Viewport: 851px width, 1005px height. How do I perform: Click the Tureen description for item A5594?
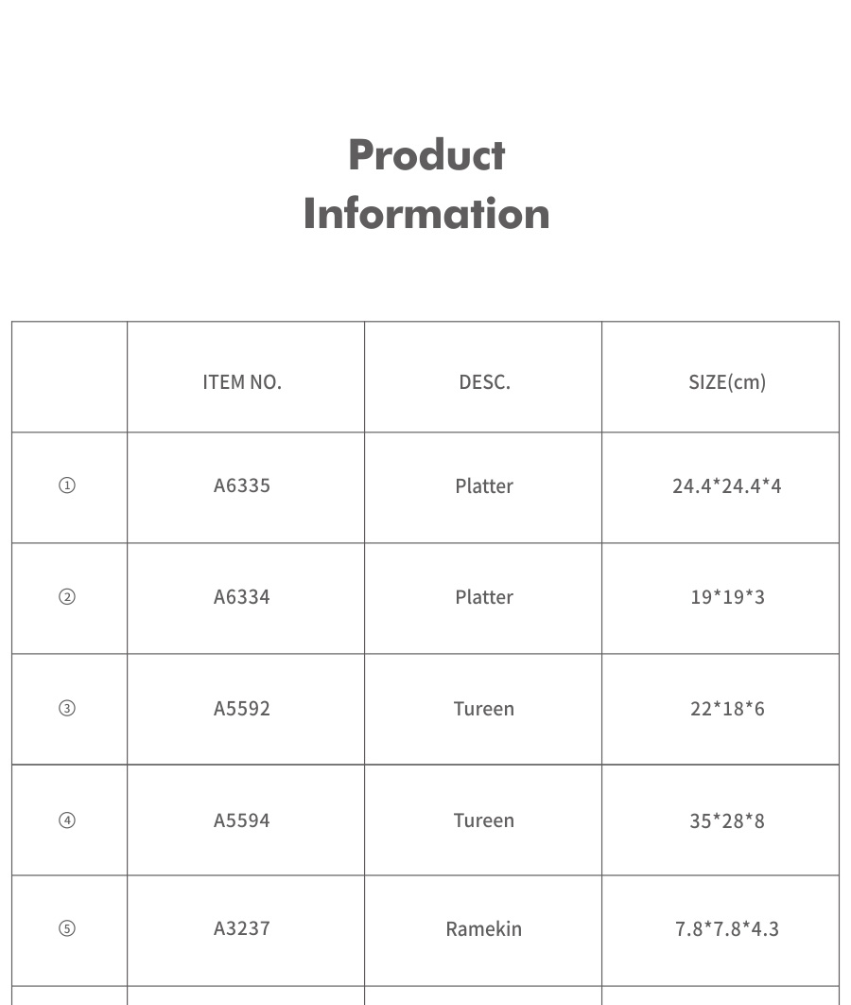click(x=484, y=820)
